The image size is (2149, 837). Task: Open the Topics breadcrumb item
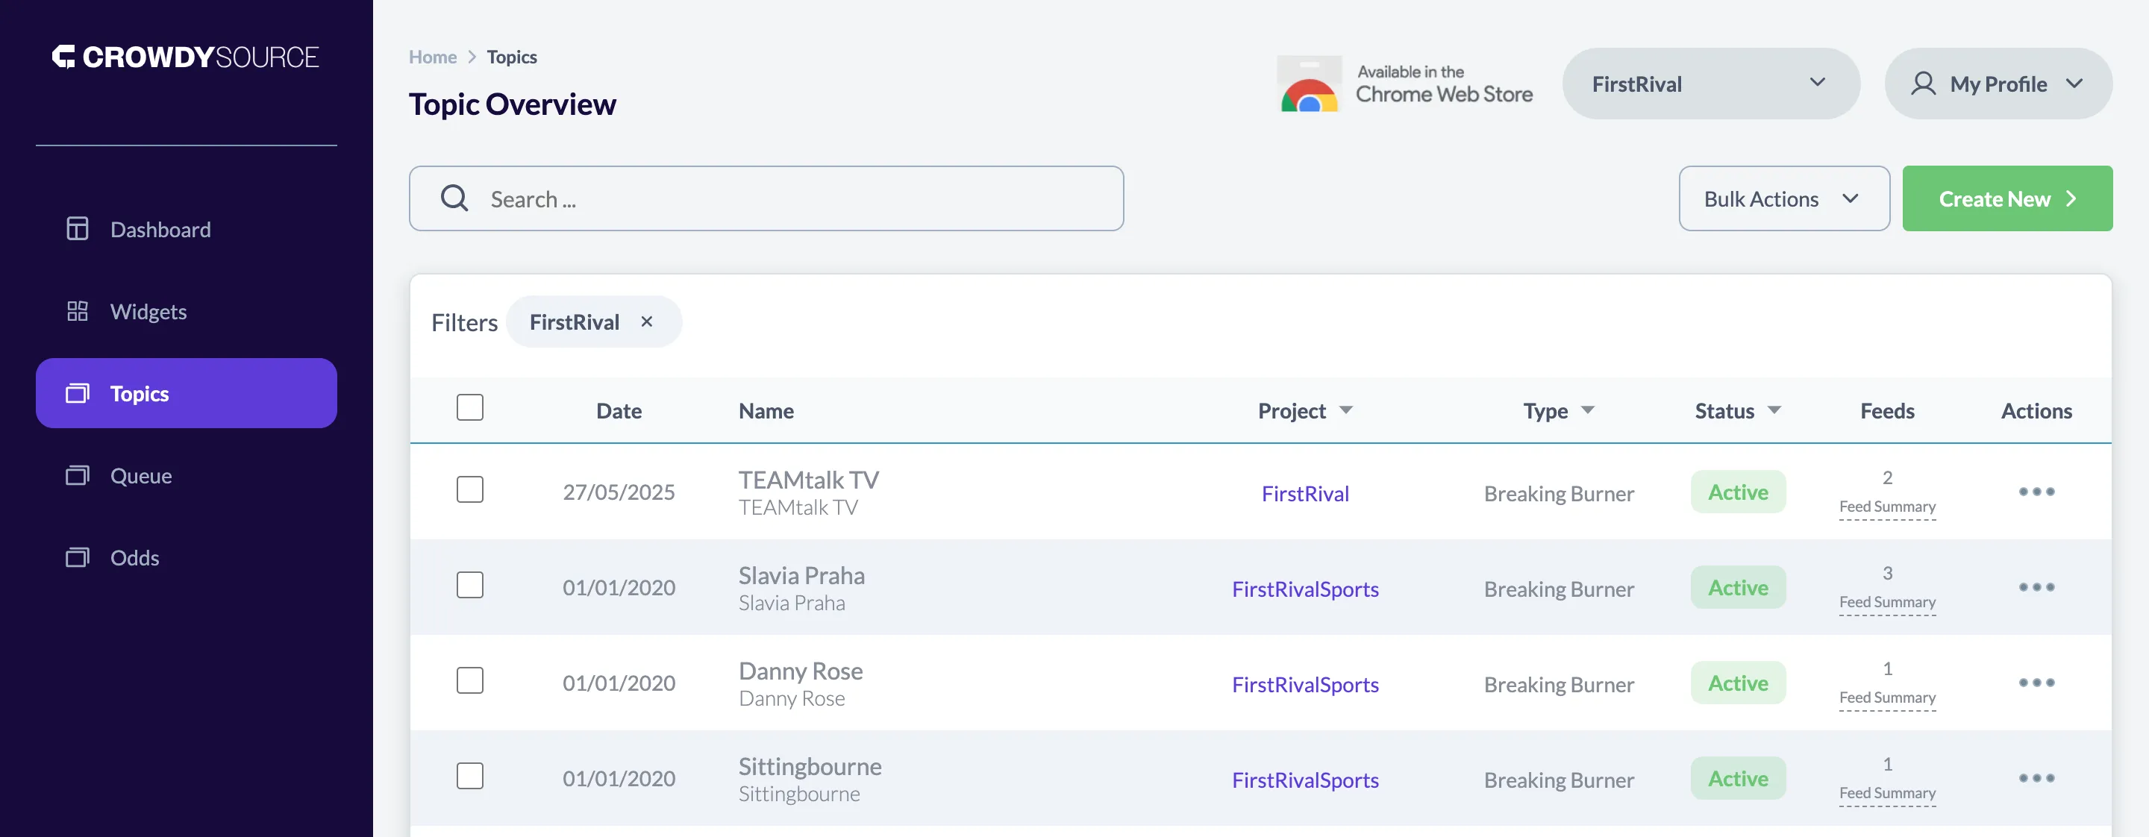click(x=511, y=57)
